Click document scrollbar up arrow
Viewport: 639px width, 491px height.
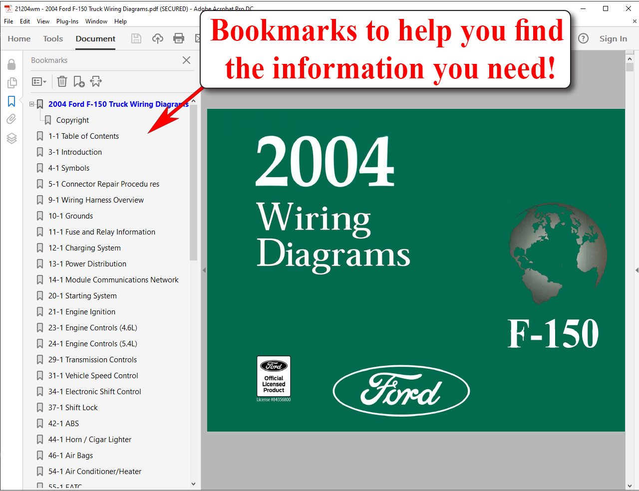tap(630, 59)
